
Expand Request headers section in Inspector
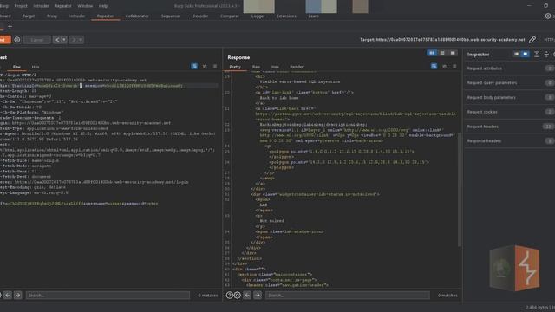[510, 127]
